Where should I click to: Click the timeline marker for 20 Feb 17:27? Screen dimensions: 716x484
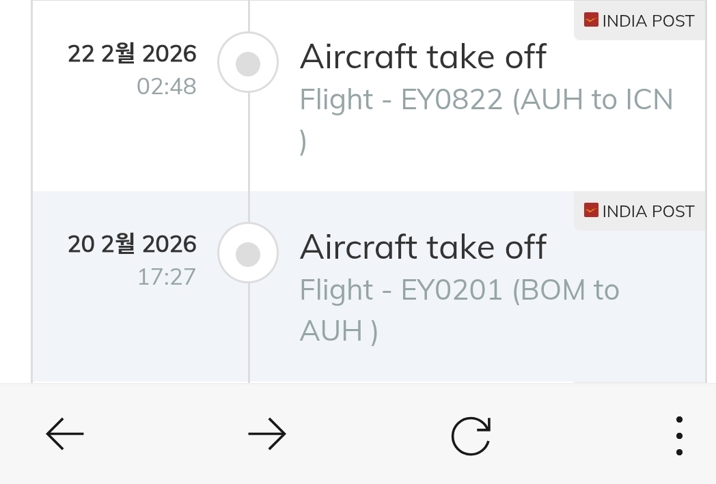(x=248, y=253)
